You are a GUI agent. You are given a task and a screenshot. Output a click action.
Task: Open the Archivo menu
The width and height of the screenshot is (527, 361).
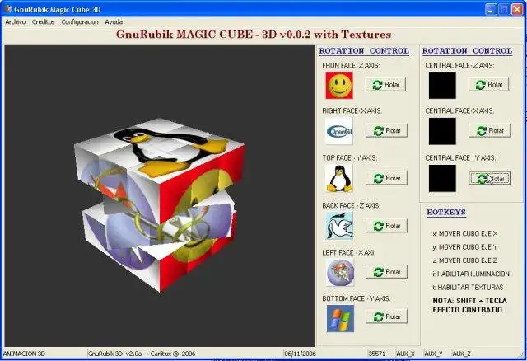coord(16,22)
